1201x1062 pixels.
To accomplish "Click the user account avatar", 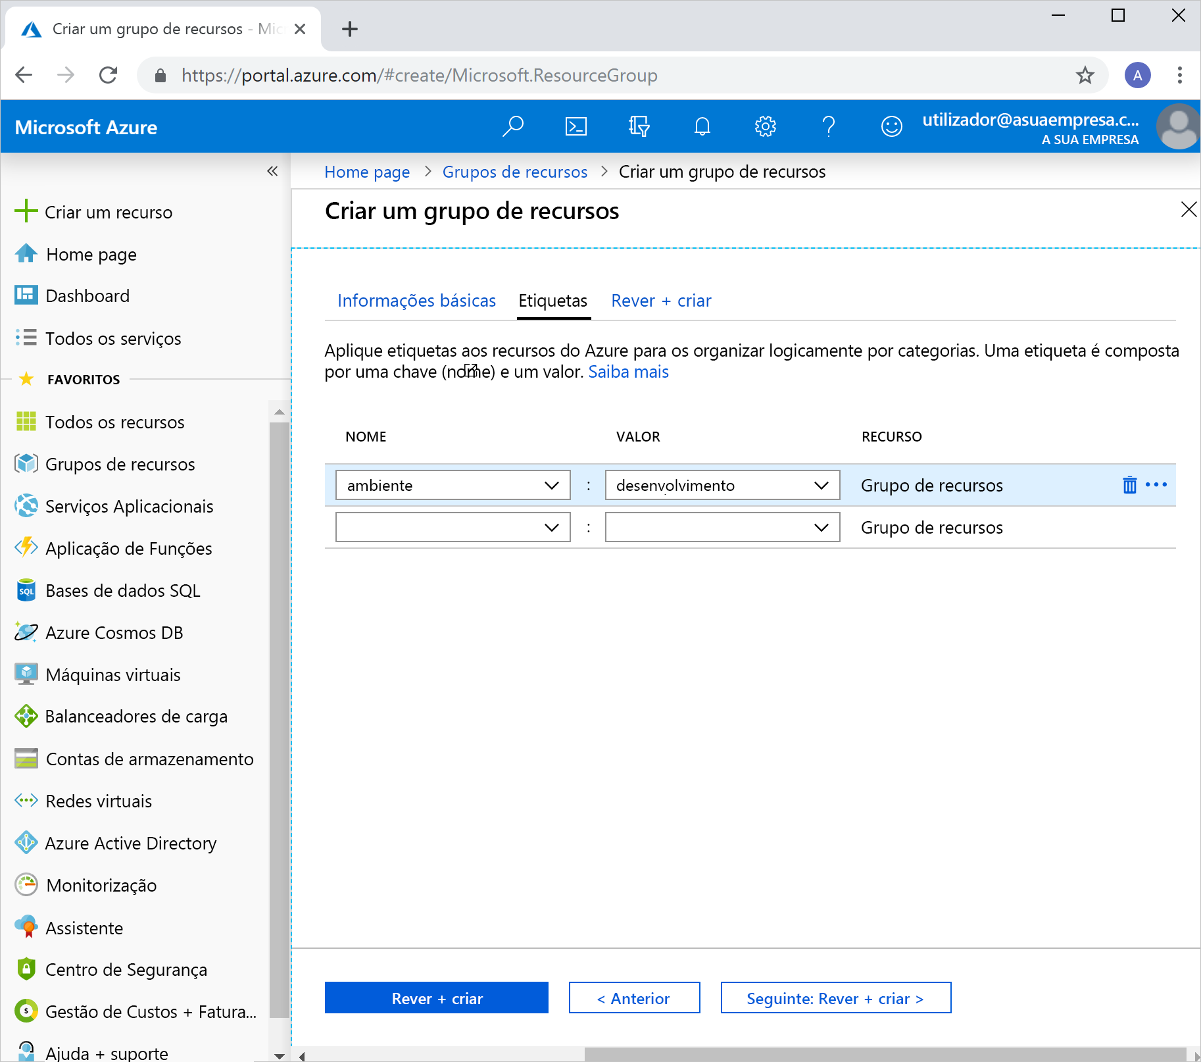I will pos(1178,126).
